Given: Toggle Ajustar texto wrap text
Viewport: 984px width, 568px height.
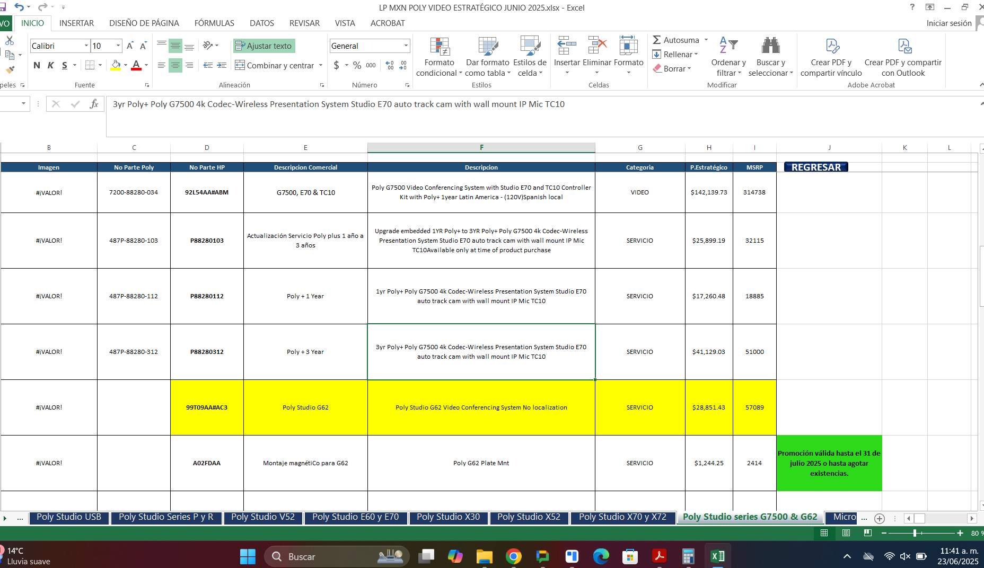Looking at the screenshot, I should 263,46.
